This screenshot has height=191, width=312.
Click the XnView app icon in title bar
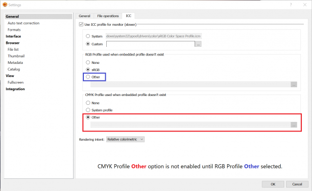tap(5, 4)
